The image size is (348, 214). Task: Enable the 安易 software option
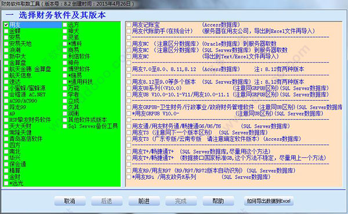6,38
